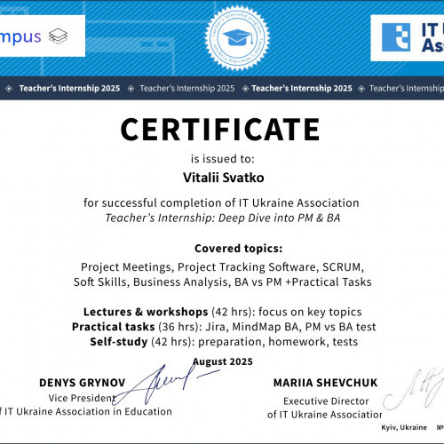Click the name 'DENYS GRYNOV'
444x444 pixels.
83,383
